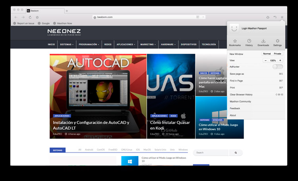Click the undo closed tab icon
This screenshot has width=298, height=181.
[x=275, y=17]
